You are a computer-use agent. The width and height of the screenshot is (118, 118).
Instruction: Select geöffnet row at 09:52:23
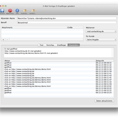(x=59, y=93)
